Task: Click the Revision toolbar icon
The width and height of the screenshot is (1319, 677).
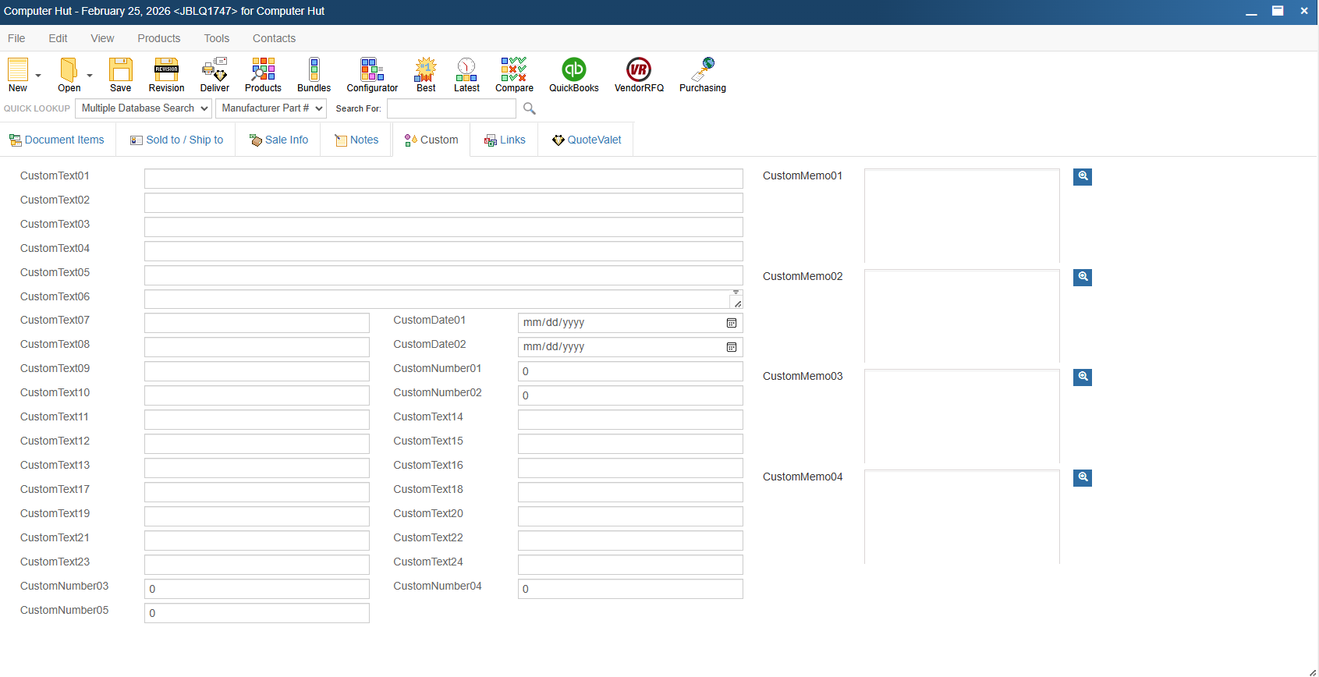Action: [166, 70]
